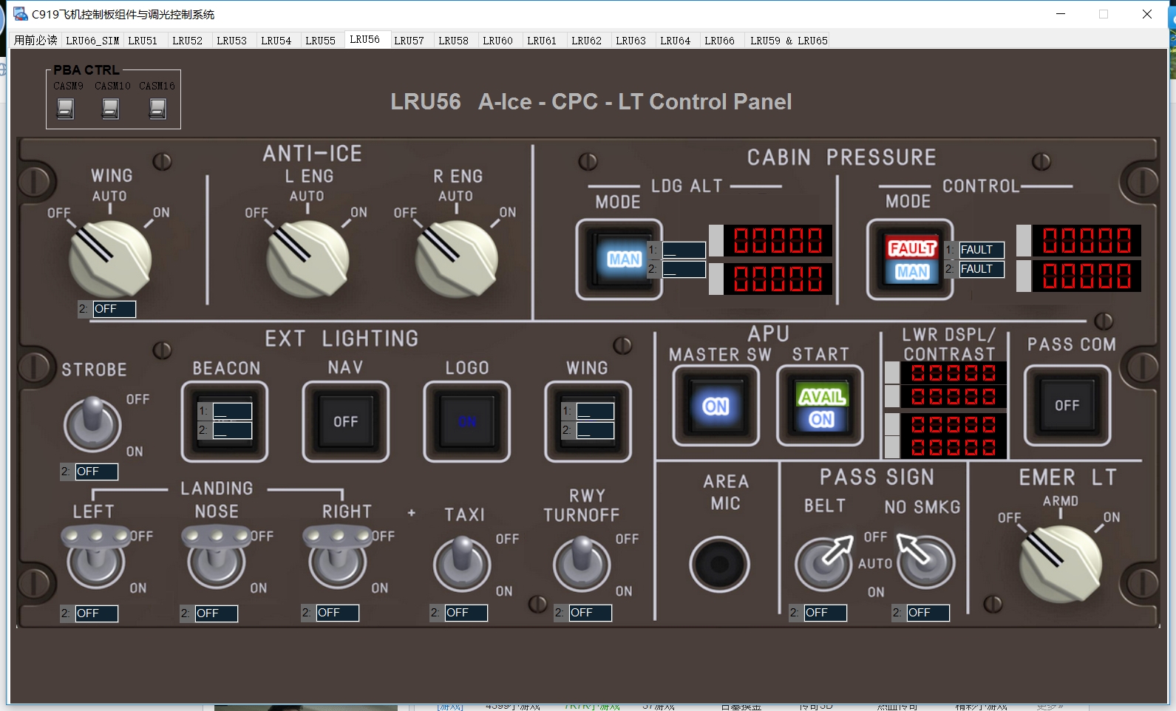The width and height of the screenshot is (1176, 711).
Task: Switch to the LRU55 tab
Action: 320,41
